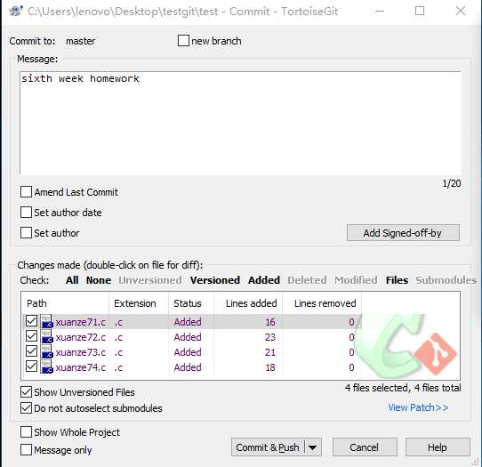
Task: Click the xuanze71.c file type icon
Action: point(47,322)
